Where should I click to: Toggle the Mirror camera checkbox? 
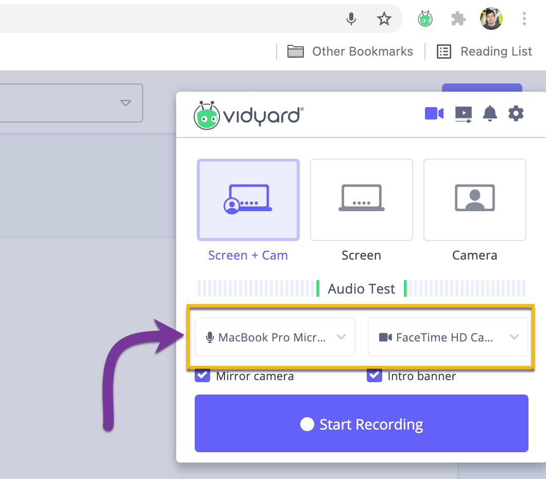pos(202,375)
